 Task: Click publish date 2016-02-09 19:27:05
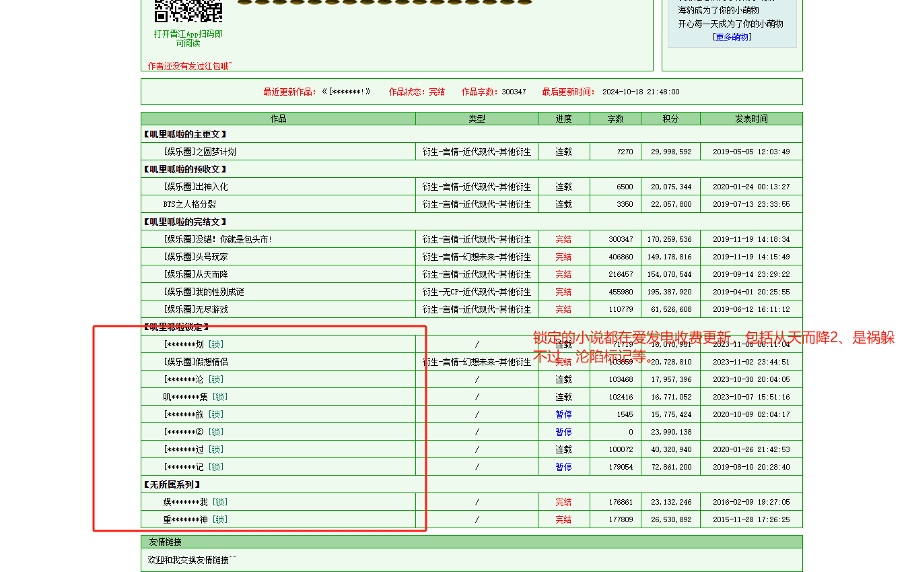[751, 502]
